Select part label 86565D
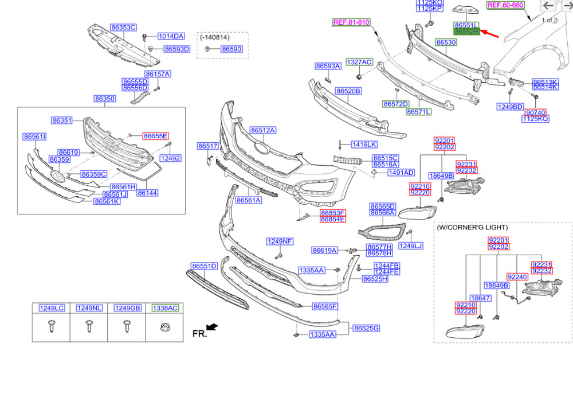The height and width of the screenshot is (394, 573). [383, 206]
